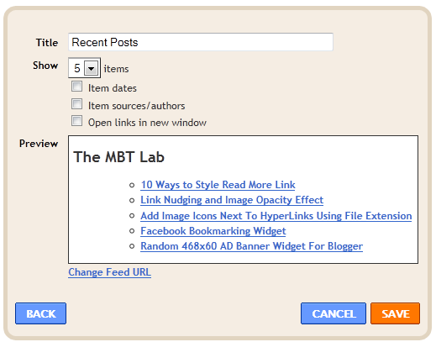Image resolution: width=436 pixels, height=342 pixels.
Task: Open Link Nudging and Image Opacity Effect link
Action: 232,200
